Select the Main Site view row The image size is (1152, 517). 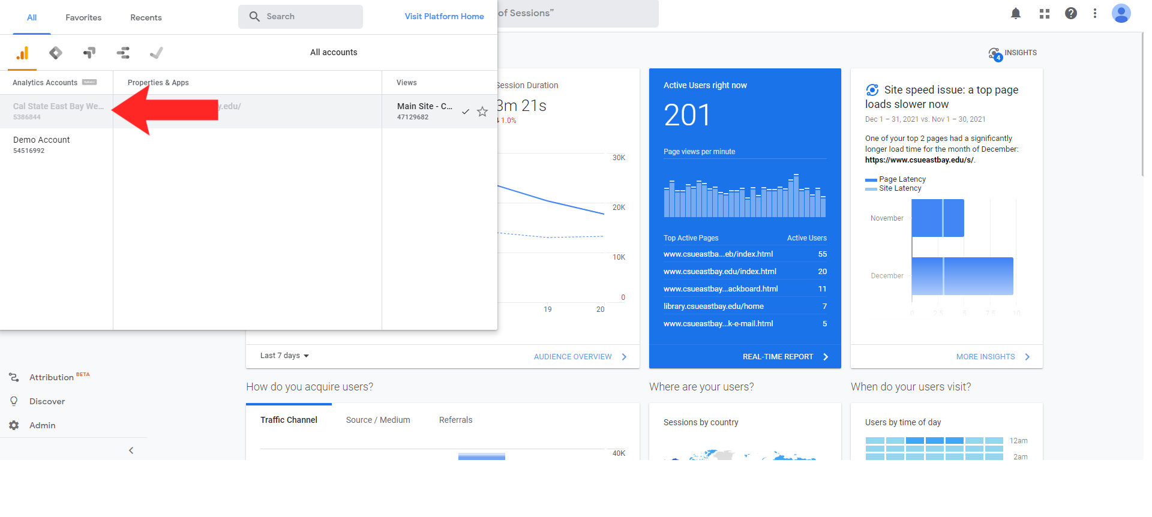tap(439, 111)
